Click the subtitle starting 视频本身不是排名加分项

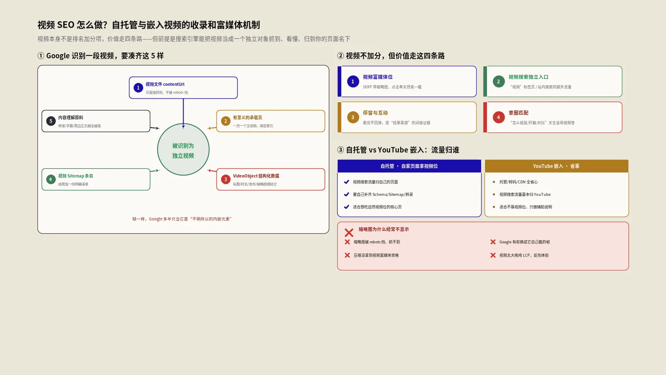194,39
